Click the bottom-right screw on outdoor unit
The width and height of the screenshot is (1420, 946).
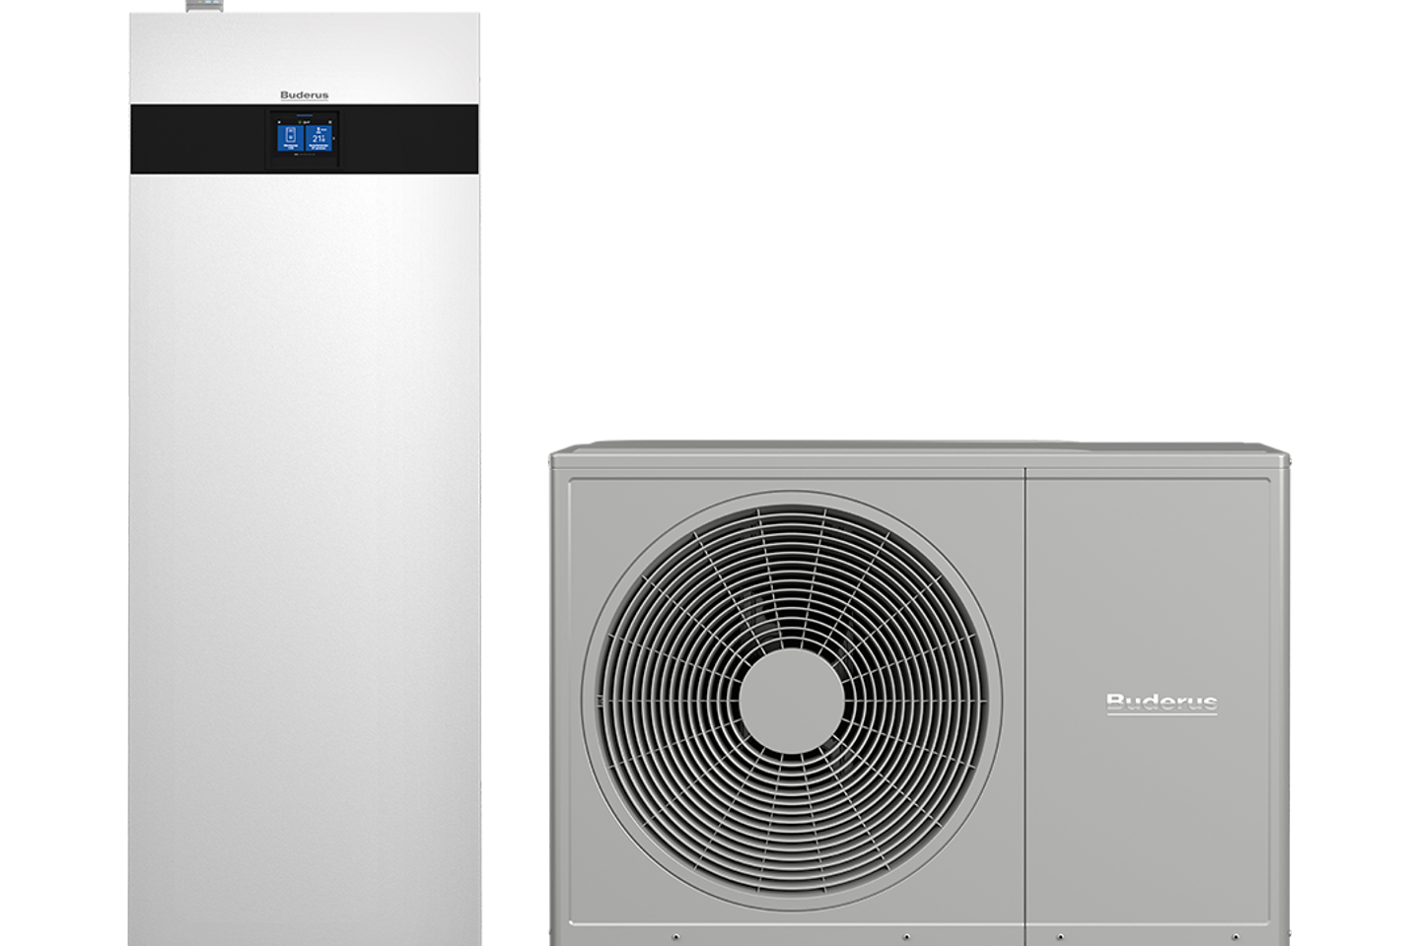(1280, 936)
